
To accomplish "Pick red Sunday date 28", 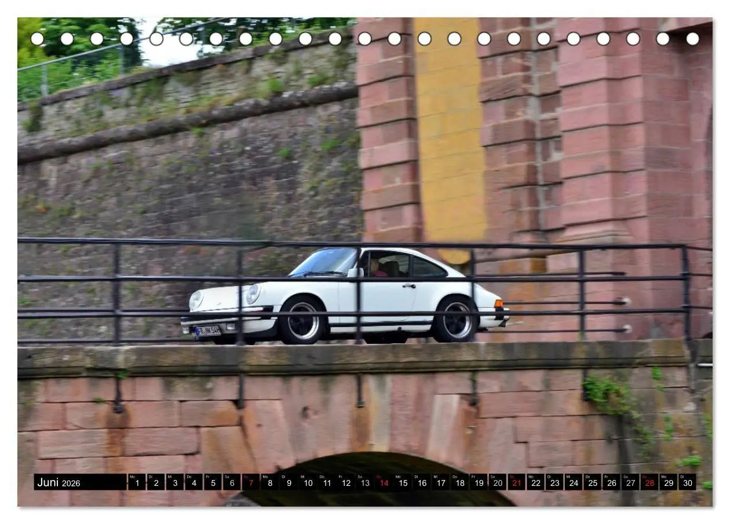I will point(649,482).
